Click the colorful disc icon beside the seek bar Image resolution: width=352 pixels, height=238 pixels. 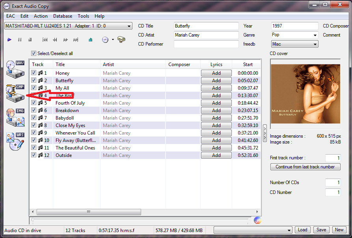tap(257, 220)
